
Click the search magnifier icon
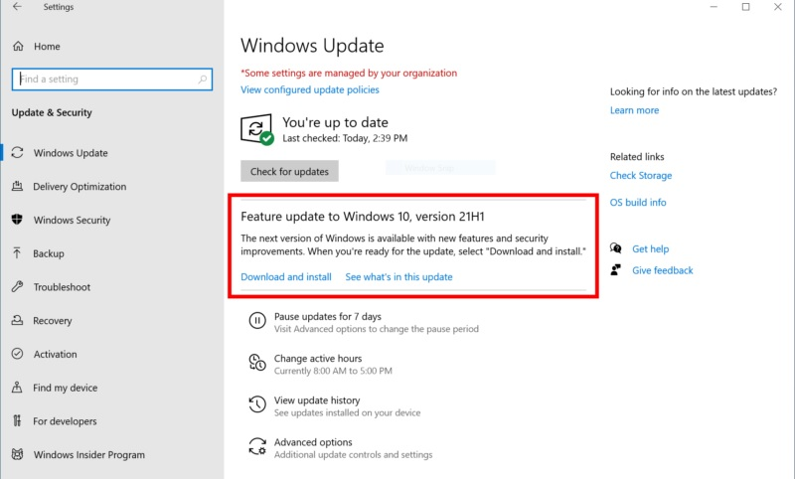pos(203,80)
